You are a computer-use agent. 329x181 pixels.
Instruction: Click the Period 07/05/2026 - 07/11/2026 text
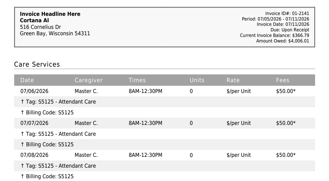[x=275, y=19]
